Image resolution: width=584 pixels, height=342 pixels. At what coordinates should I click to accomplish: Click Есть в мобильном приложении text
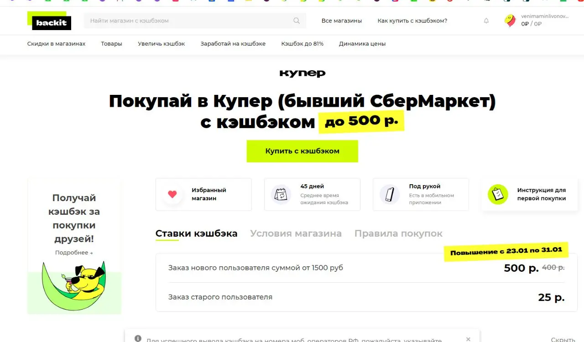tap(432, 199)
